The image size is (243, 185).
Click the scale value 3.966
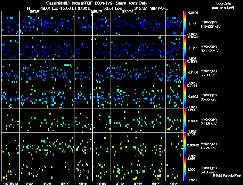tap(191, 159)
